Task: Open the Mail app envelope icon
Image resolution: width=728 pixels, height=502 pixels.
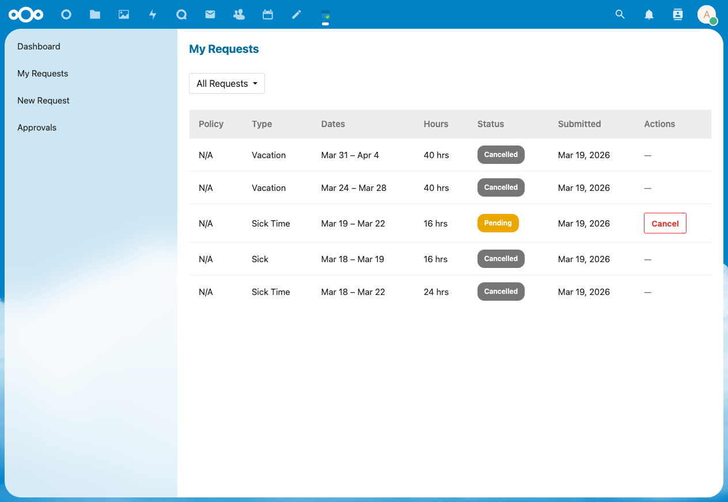Action: (x=210, y=14)
